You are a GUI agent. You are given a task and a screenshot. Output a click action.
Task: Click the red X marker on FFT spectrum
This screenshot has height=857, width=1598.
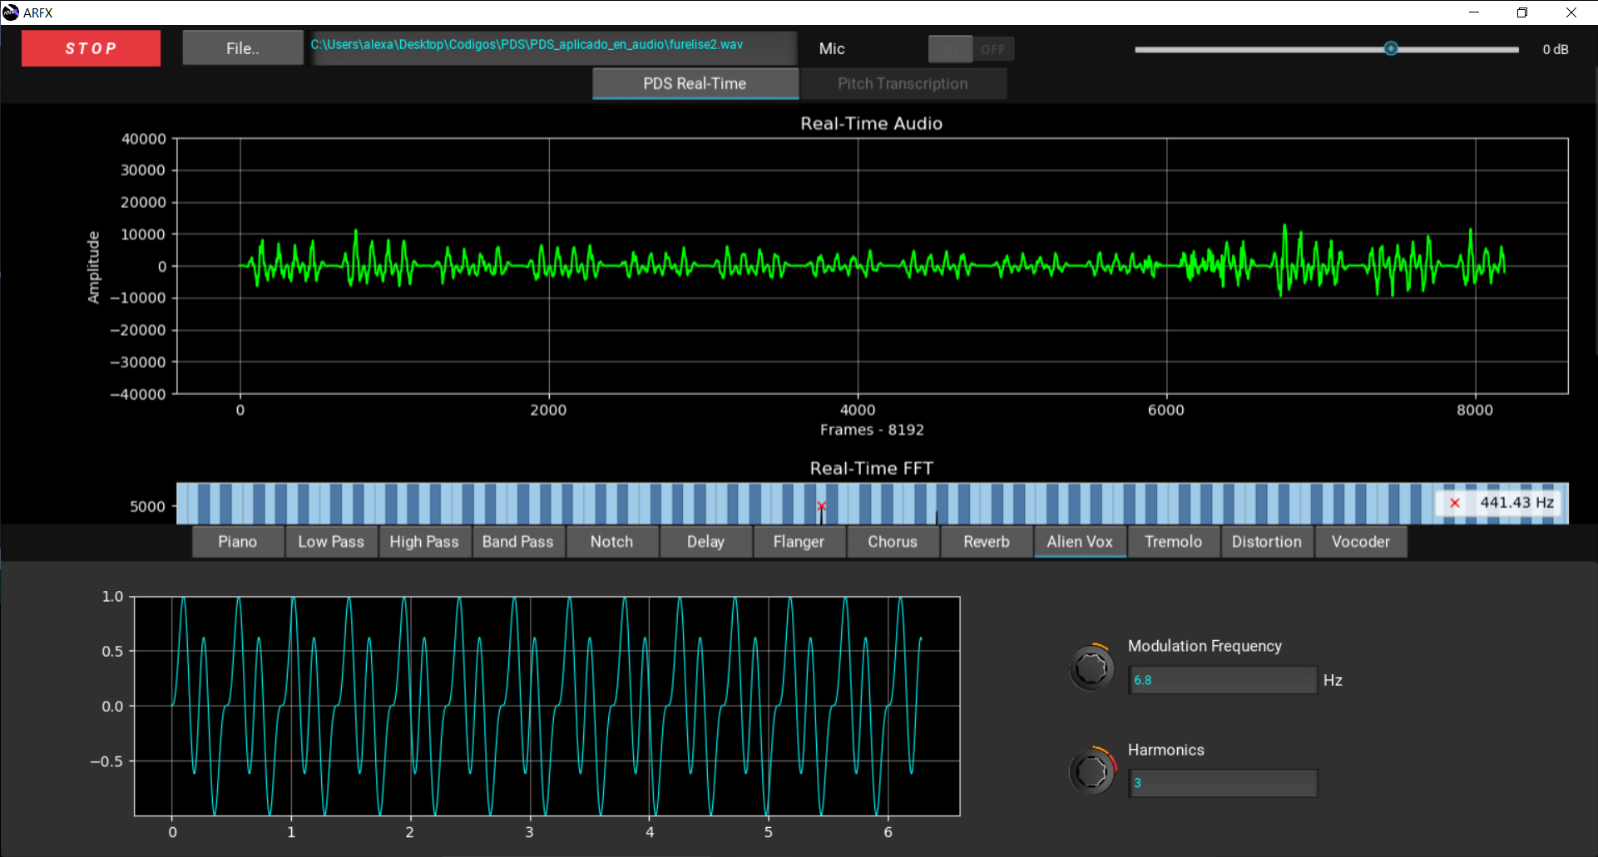(x=821, y=506)
